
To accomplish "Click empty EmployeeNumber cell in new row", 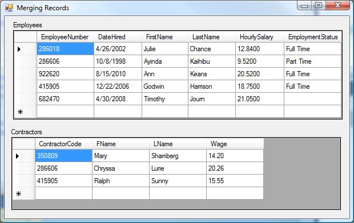I will tap(65, 111).
